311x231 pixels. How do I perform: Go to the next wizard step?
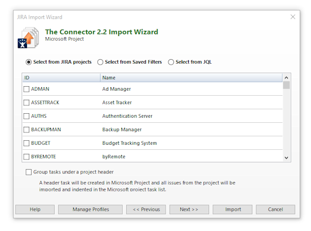click(x=189, y=210)
